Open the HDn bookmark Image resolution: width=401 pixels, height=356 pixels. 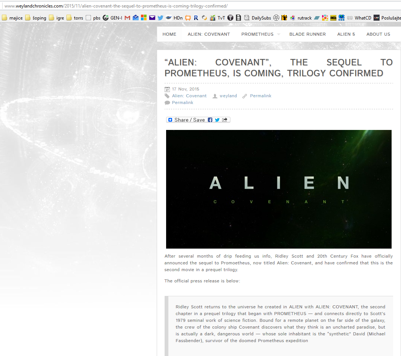pos(174,18)
